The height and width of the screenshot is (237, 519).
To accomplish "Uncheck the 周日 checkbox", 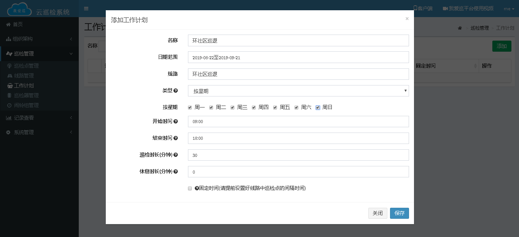I will pos(318,107).
